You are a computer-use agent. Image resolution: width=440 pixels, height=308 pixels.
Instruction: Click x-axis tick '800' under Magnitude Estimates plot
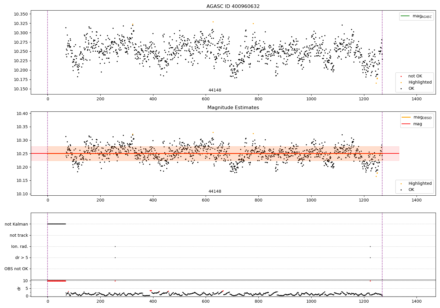(258, 200)
